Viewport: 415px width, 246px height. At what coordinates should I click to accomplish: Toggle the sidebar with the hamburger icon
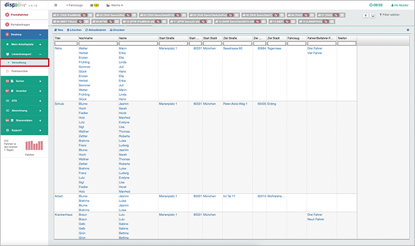[55, 5]
